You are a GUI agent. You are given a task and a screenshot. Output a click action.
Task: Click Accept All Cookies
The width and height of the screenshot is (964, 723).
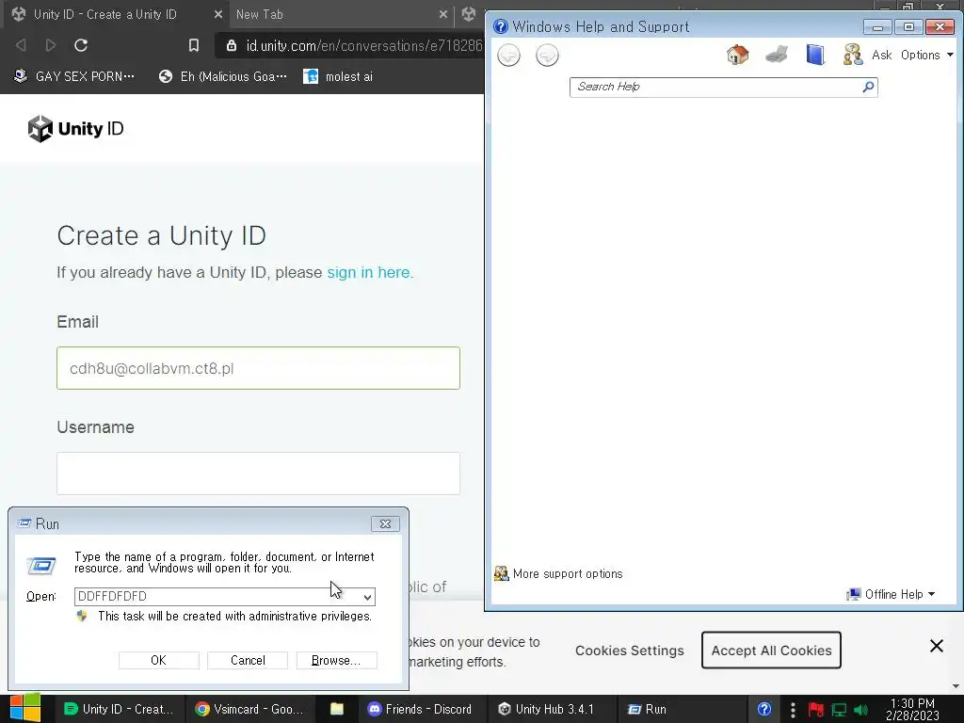(771, 651)
